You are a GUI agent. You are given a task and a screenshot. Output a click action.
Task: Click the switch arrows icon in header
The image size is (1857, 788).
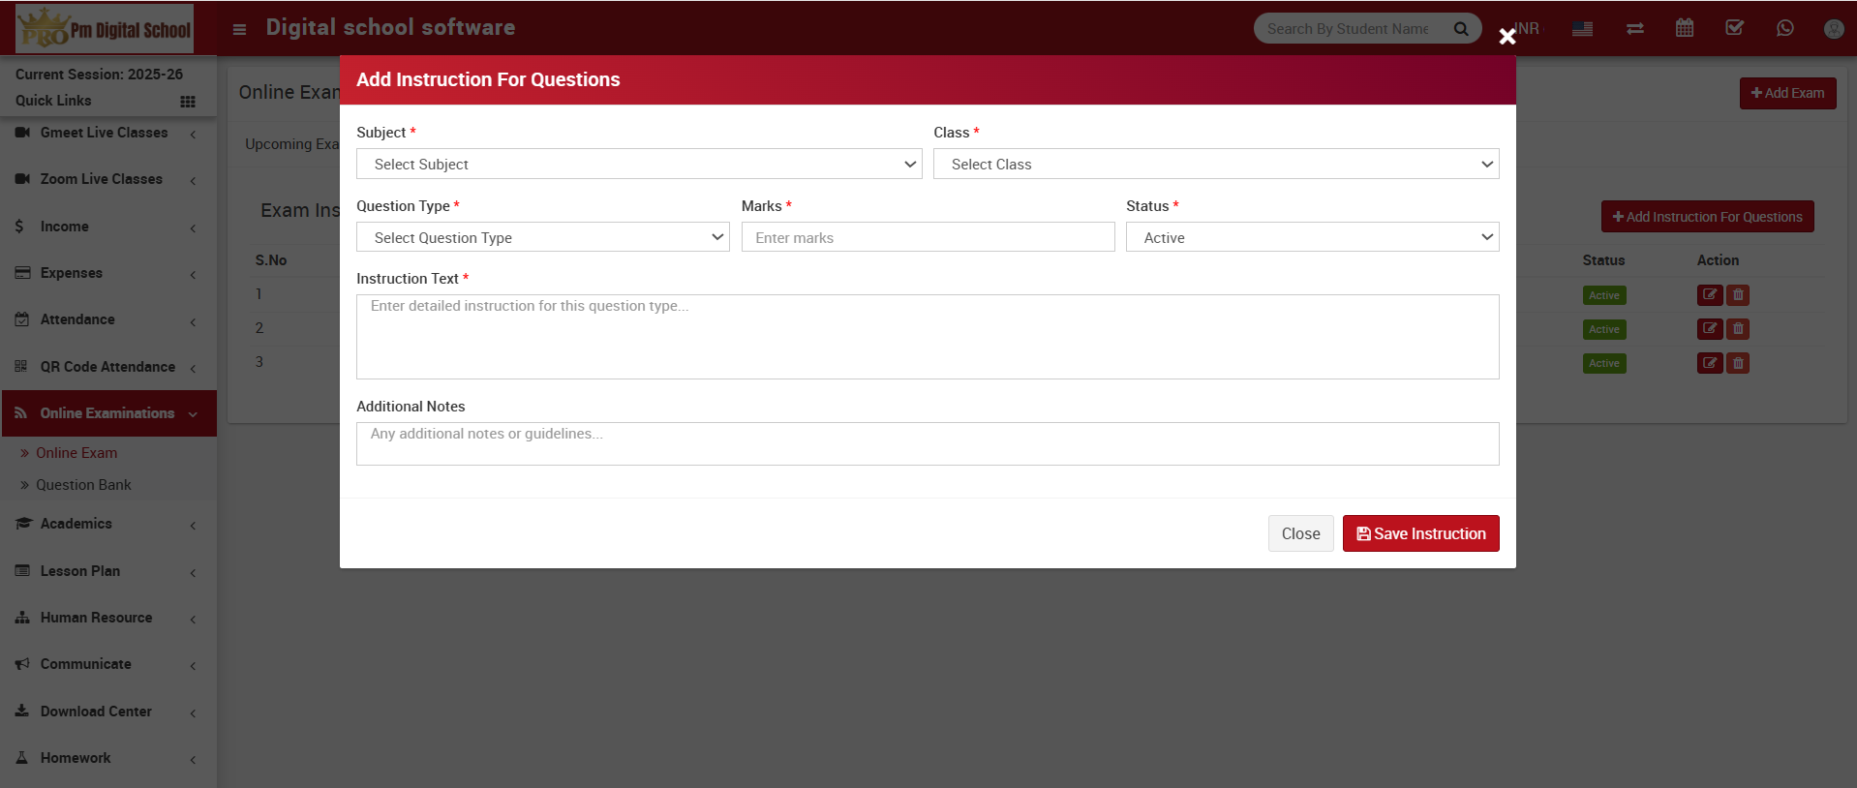pyautogui.click(x=1634, y=28)
